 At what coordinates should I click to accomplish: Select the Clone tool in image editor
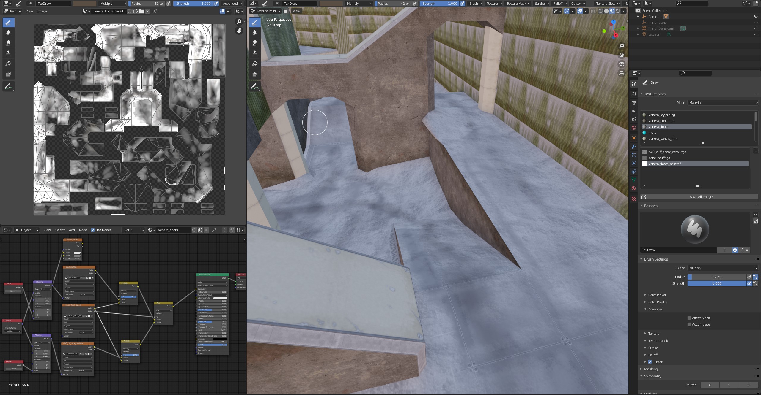pos(8,53)
